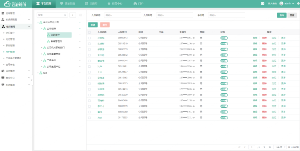Open page size dropdown 15条/页
Image resolution: width=300 pixels, height=151 pixels.
click(280, 147)
